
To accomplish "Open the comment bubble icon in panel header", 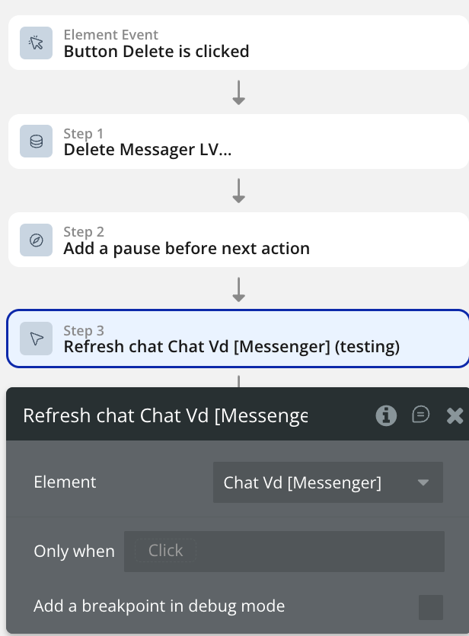I will pyautogui.click(x=420, y=415).
